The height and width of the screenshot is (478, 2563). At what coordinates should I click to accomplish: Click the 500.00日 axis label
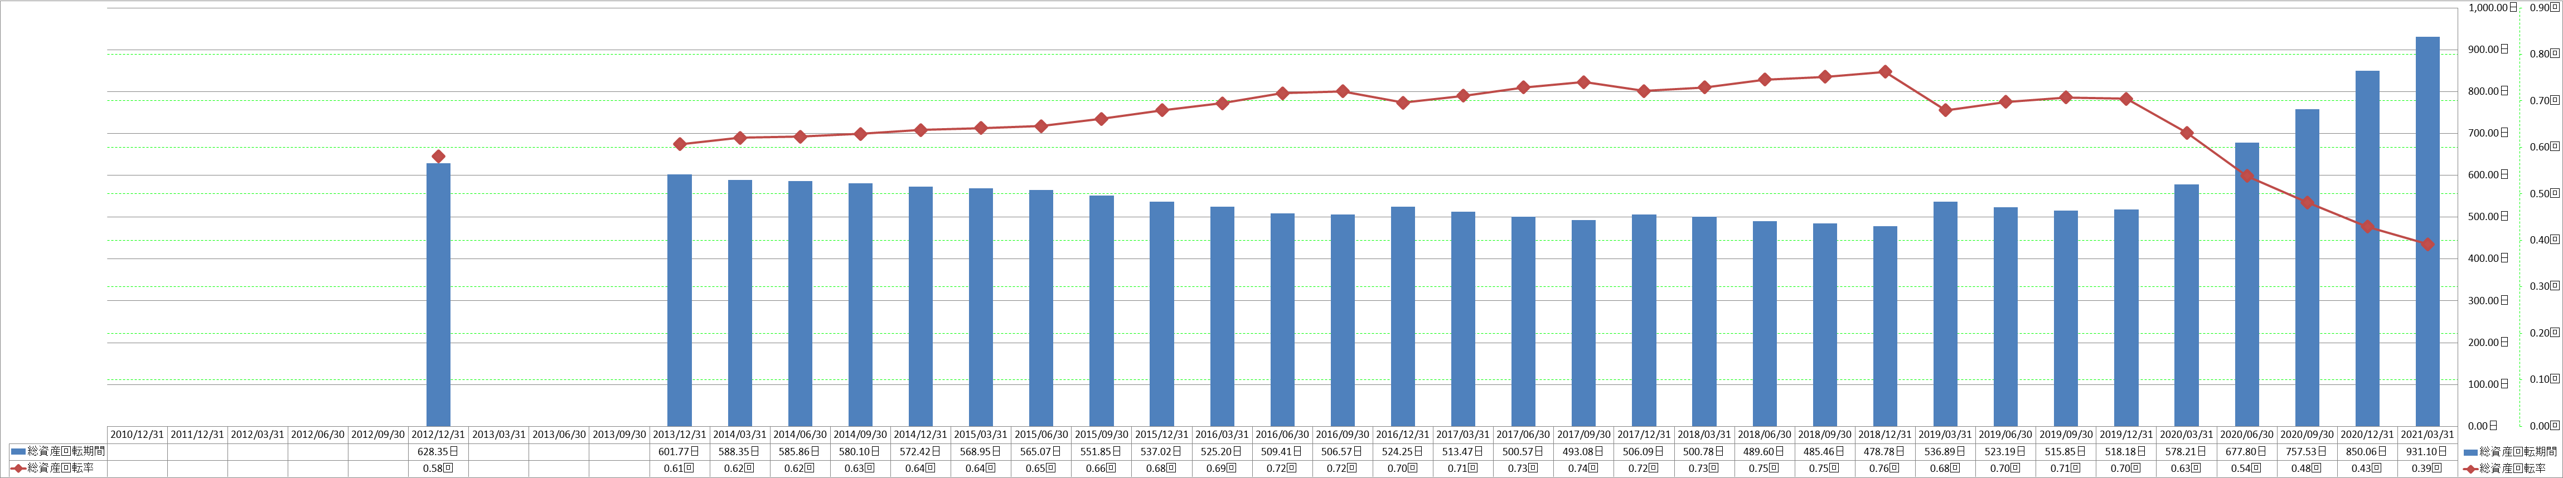coord(2489,217)
